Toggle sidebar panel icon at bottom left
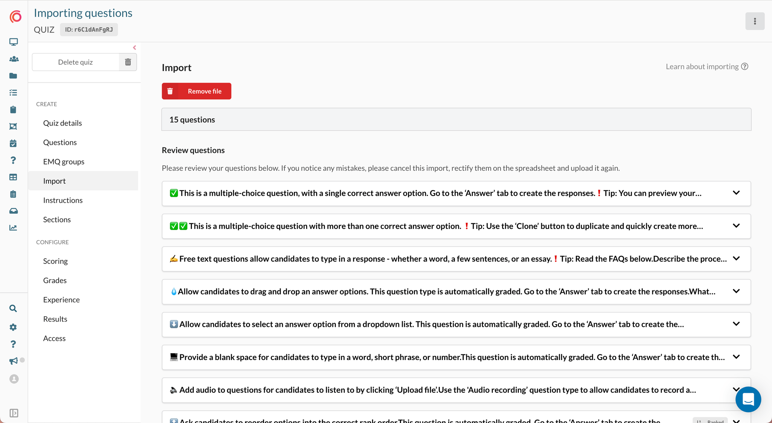Image resolution: width=772 pixels, height=423 pixels. point(14,413)
